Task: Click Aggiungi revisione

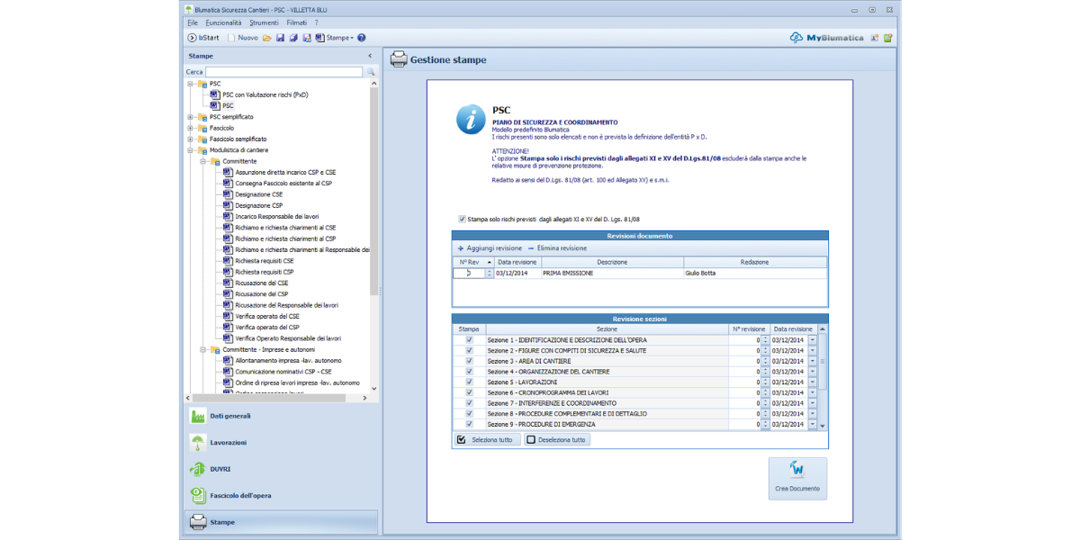Action: (x=490, y=247)
